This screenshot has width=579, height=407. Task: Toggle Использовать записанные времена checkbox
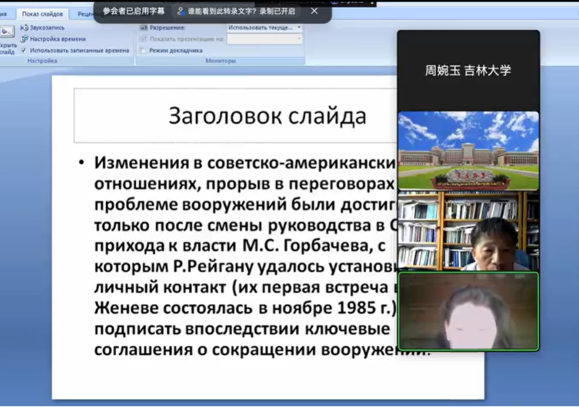coord(24,50)
